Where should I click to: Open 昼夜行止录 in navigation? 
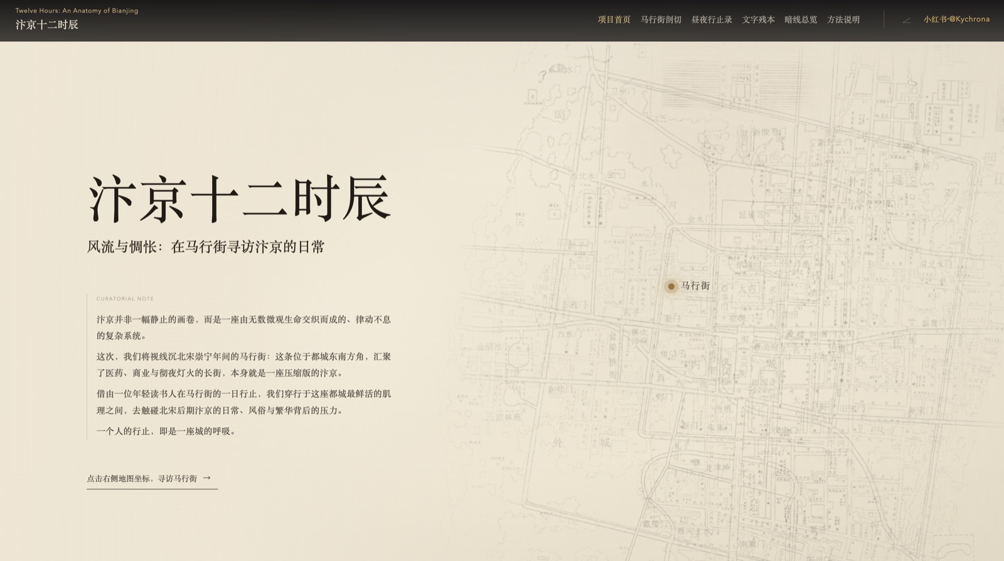point(712,19)
